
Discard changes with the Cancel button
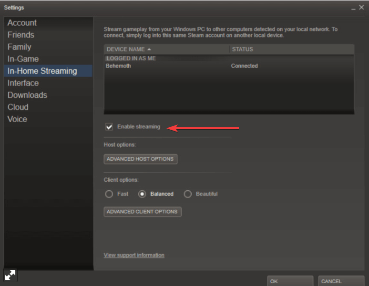coord(341,281)
